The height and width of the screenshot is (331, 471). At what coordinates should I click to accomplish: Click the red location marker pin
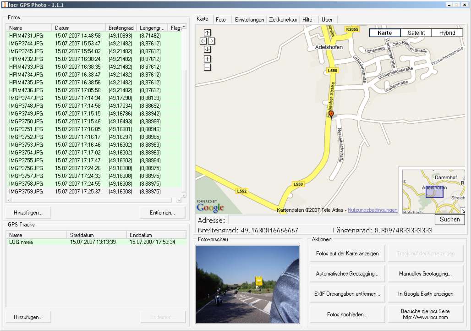click(331, 114)
